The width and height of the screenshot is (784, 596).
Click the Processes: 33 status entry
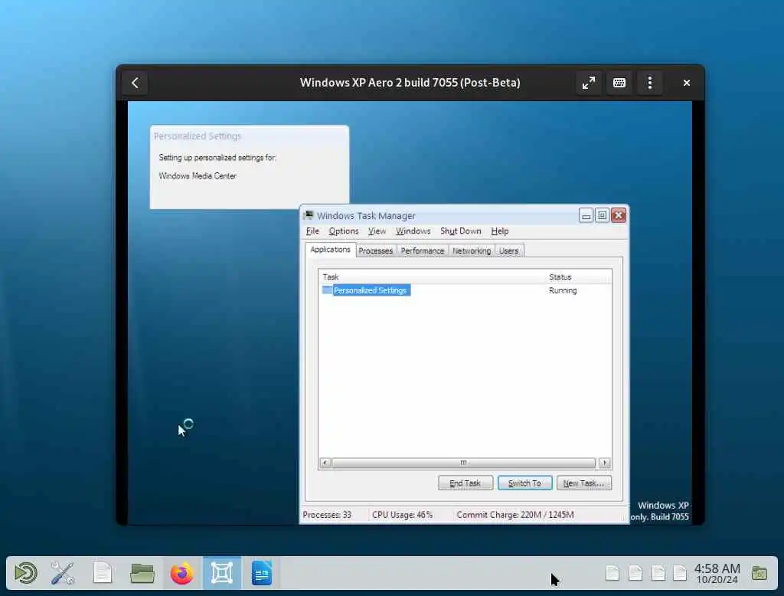(x=327, y=515)
